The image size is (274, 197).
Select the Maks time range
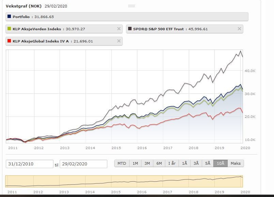[x=235, y=163]
